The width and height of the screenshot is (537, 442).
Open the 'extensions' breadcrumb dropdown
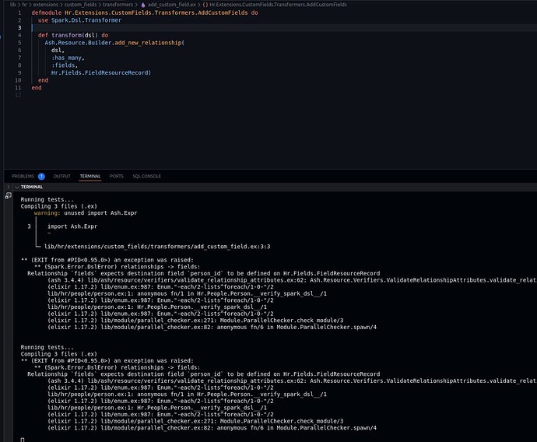(x=46, y=5)
